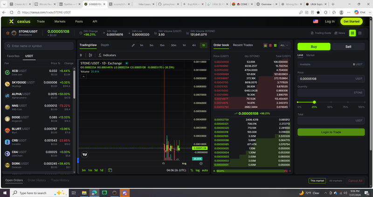Viewport: 373px width, 197px height.
Task: Click the Get Started button
Action: pyautogui.click(x=352, y=21)
